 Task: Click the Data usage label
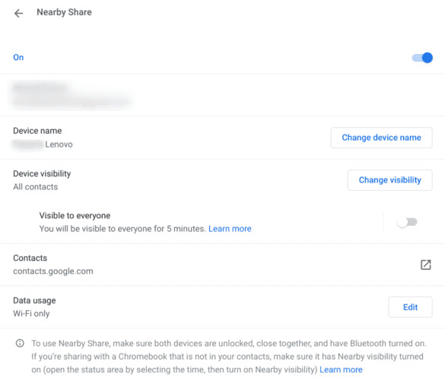tap(34, 300)
